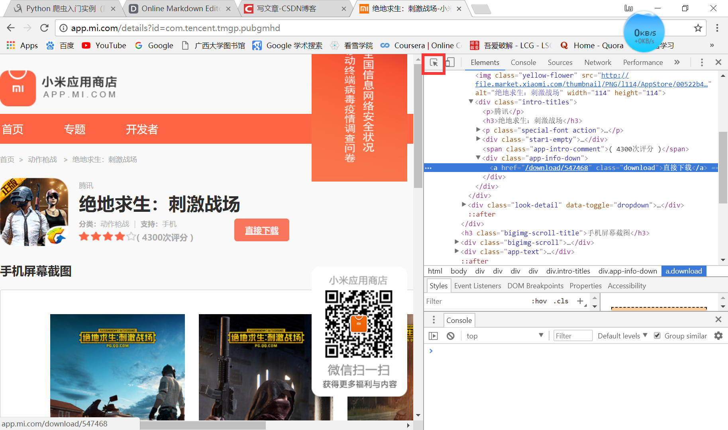
Task: Show more DevTools panels via the chevron
Action: [x=677, y=62]
